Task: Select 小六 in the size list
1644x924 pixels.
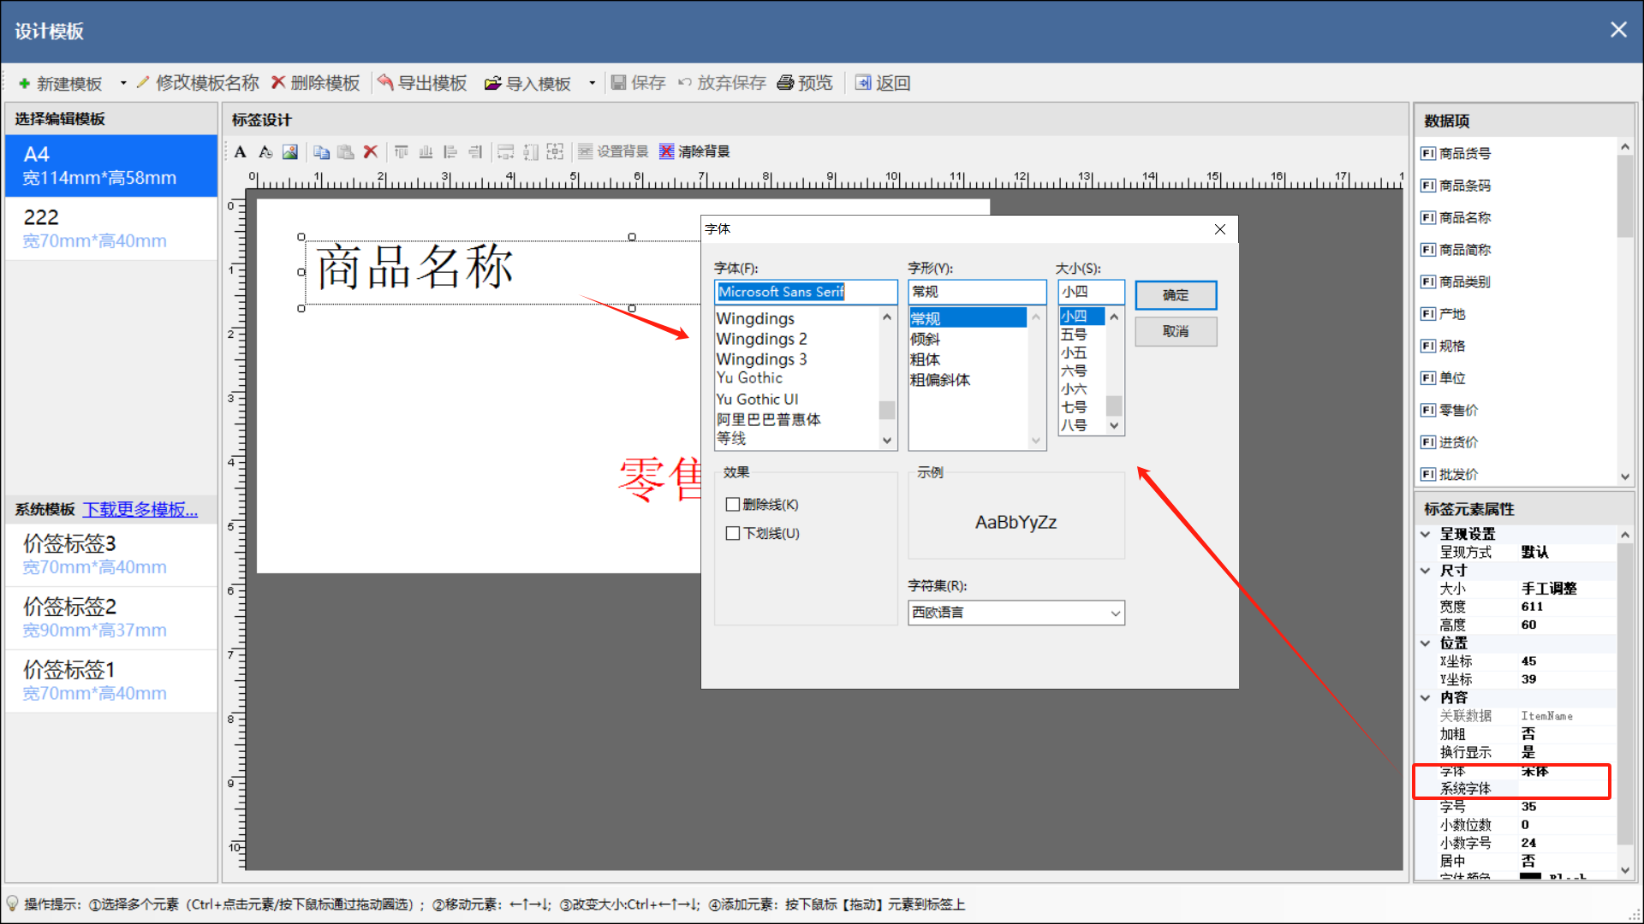Action: 1075,388
